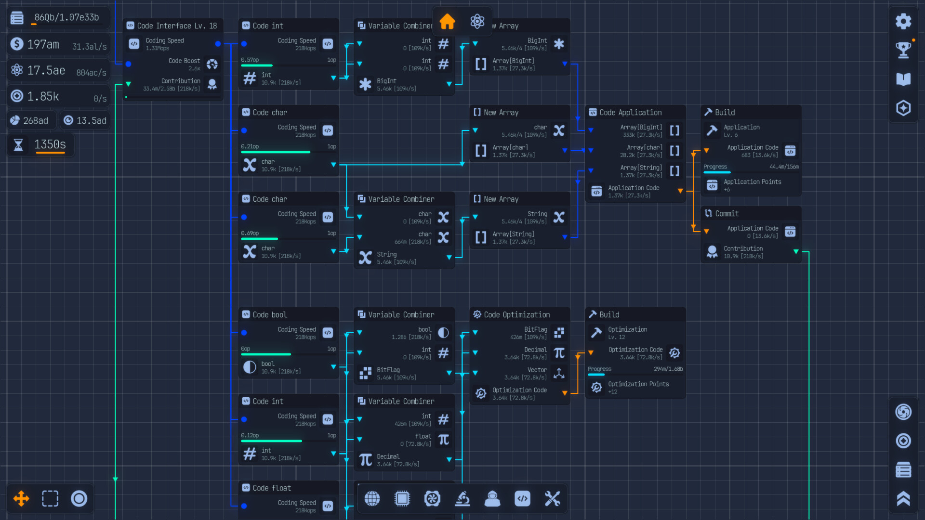This screenshot has width=925, height=520.
Task: Select the highlighted code editor icon in dock
Action: click(x=523, y=499)
